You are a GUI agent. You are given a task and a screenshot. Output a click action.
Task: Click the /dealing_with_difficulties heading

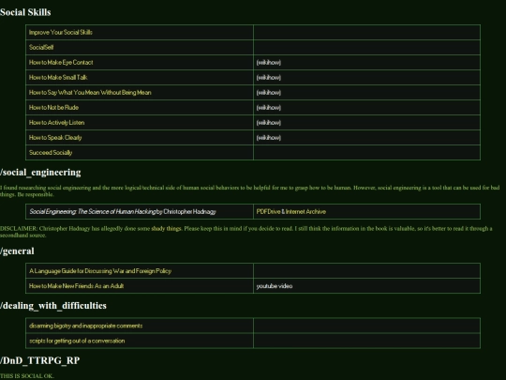click(x=53, y=306)
